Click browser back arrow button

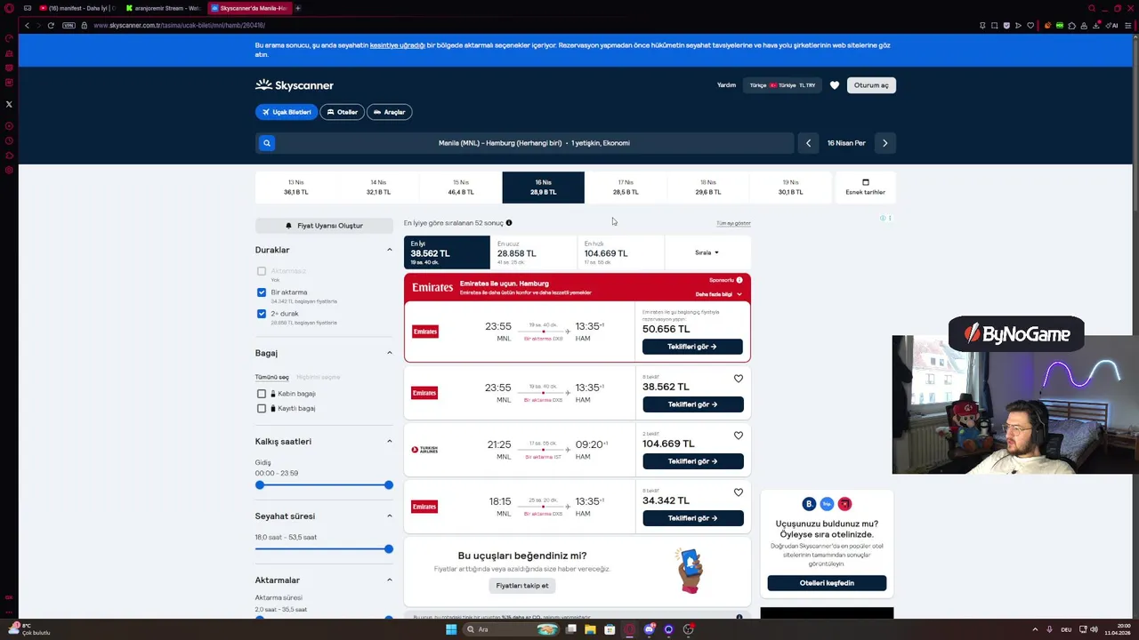coord(27,25)
